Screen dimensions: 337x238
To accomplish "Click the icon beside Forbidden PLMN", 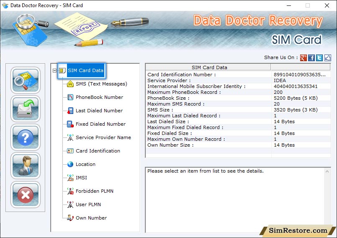I will point(70,191).
